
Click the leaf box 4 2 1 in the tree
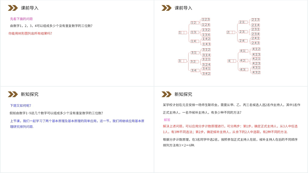pos(256,59)
